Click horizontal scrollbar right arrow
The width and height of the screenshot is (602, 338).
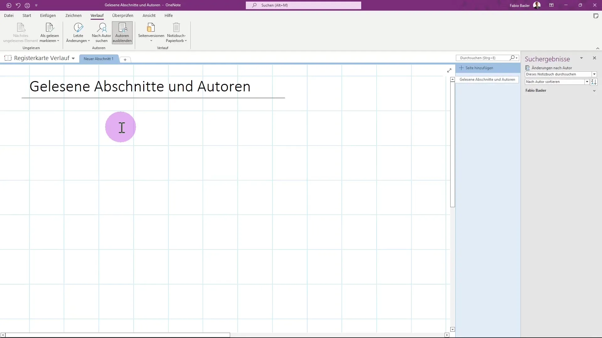447,335
